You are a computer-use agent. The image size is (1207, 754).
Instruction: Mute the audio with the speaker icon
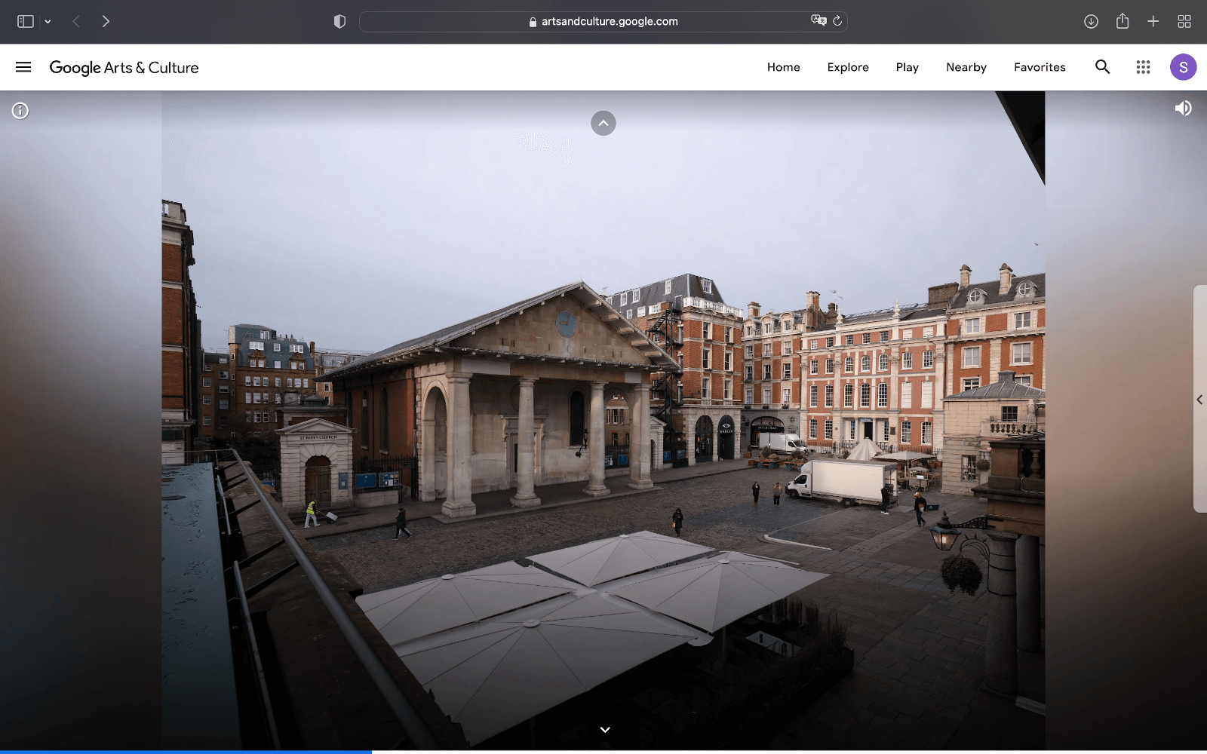pos(1183,109)
